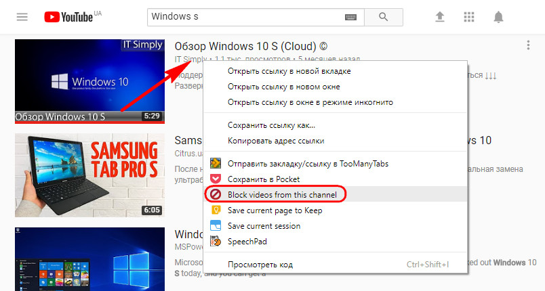Open the Samsung Tab Pro S thumbnail

click(x=89, y=175)
